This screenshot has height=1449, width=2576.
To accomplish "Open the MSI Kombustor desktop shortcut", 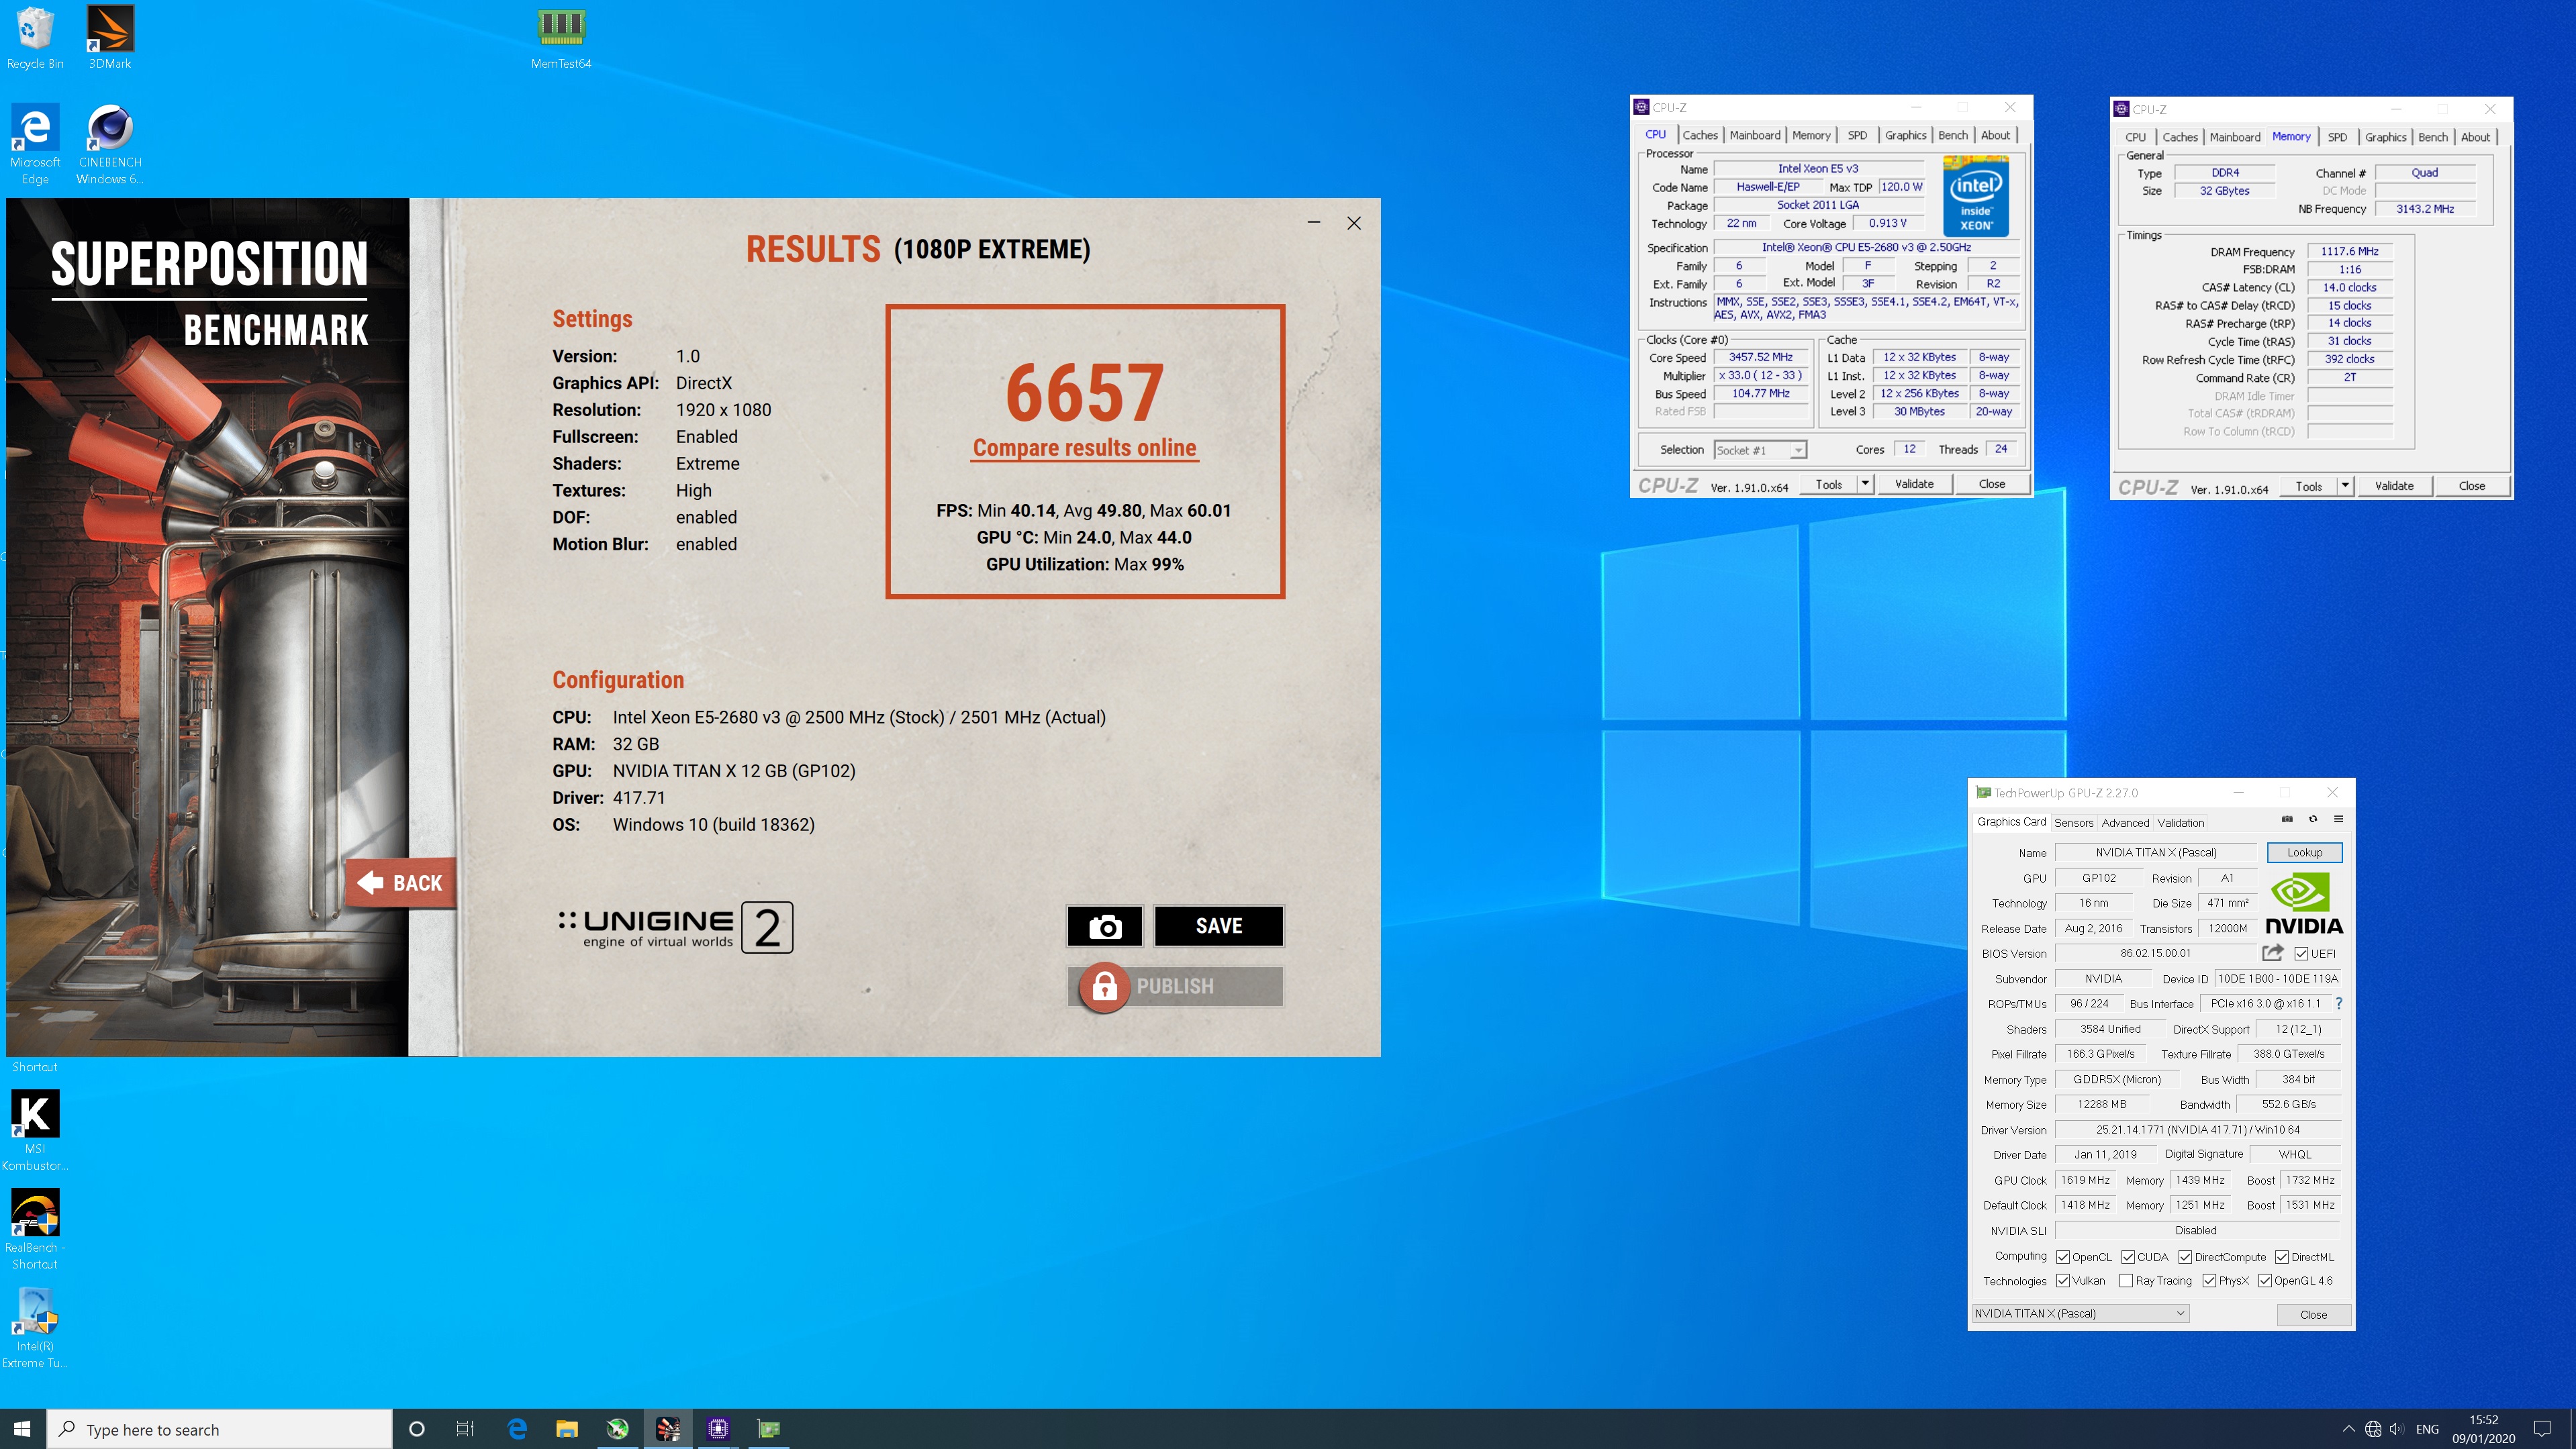I will 35,1130.
